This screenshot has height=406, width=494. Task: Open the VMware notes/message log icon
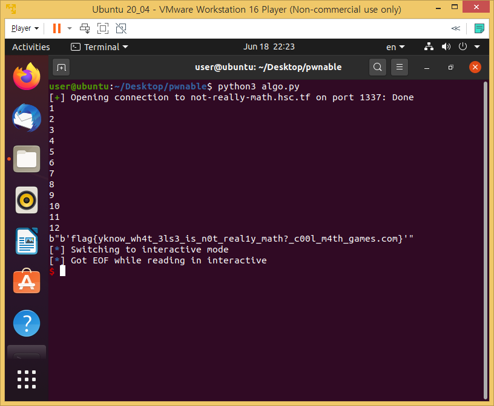479,28
